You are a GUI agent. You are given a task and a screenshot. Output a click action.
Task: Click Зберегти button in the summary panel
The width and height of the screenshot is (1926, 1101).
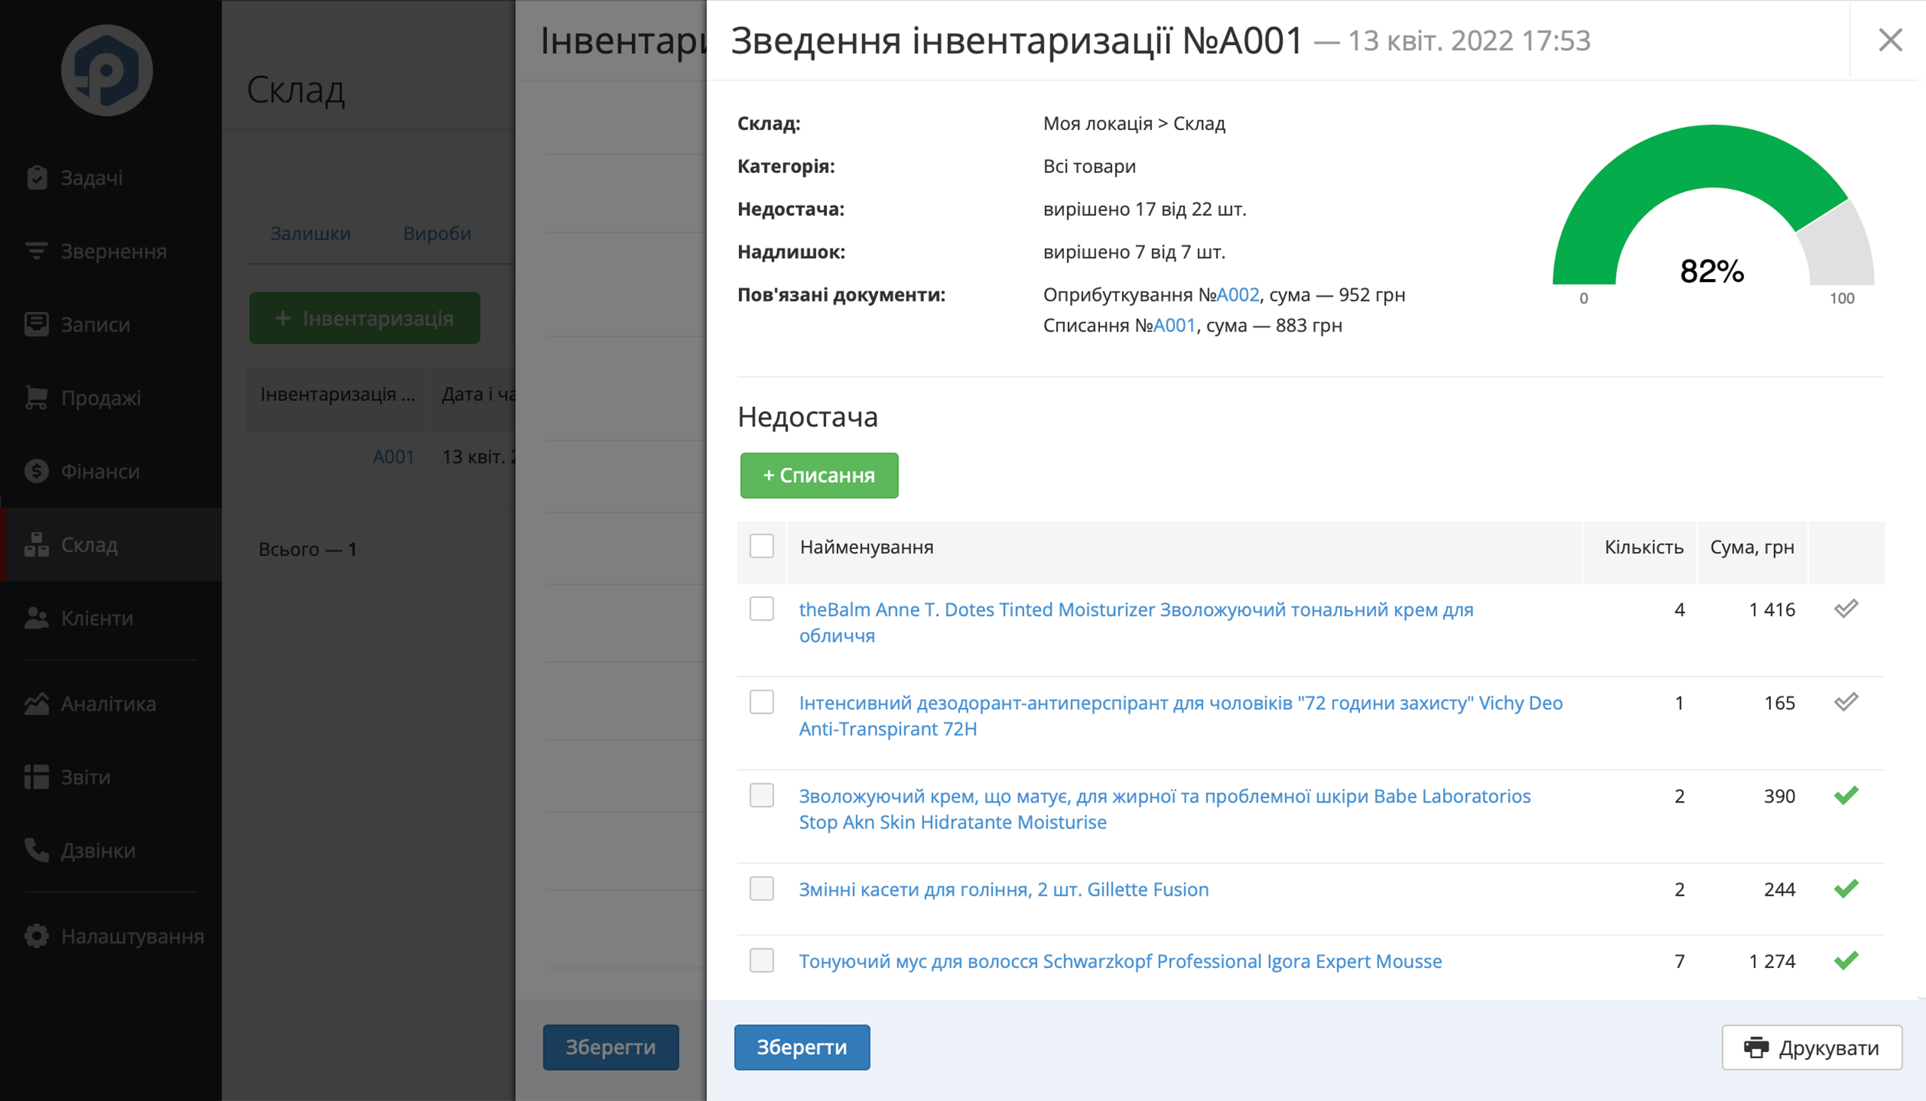click(x=802, y=1048)
